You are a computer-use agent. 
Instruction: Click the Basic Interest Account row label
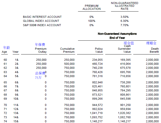coord(42,17)
